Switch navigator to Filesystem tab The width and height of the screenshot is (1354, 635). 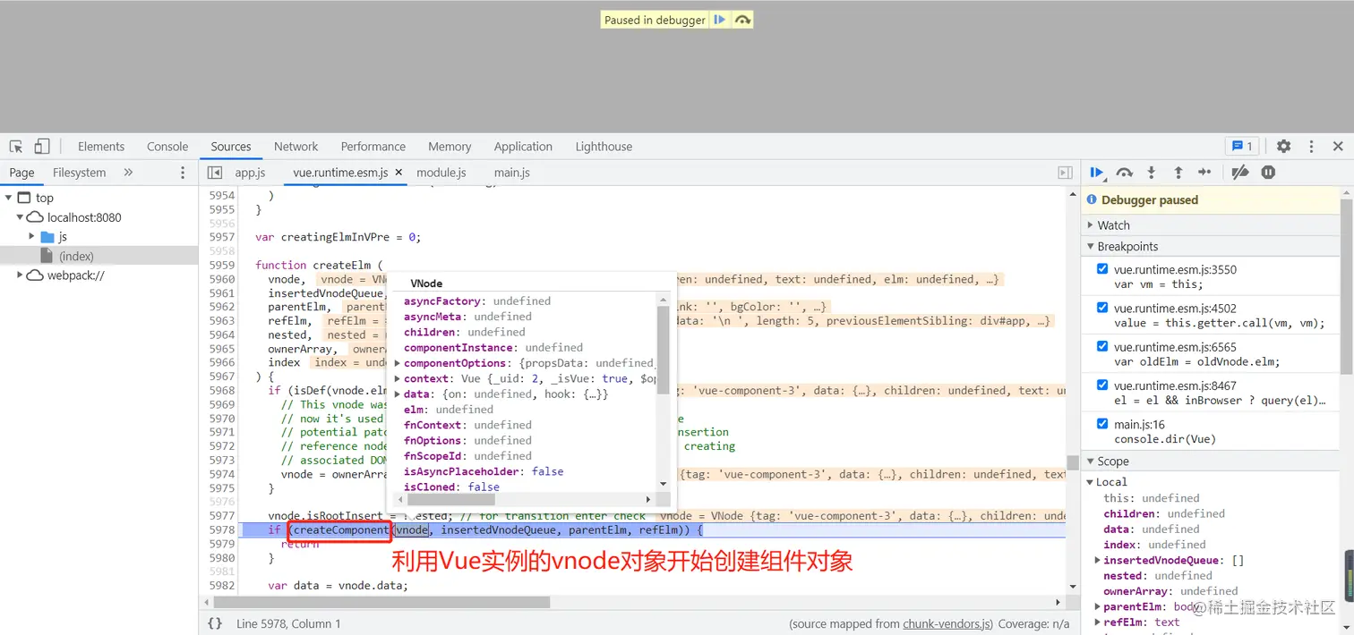click(79, 173)
